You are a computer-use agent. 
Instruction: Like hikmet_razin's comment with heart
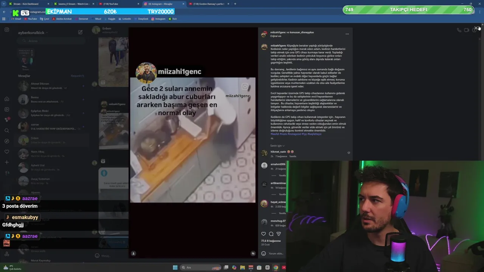click(349, 153)
